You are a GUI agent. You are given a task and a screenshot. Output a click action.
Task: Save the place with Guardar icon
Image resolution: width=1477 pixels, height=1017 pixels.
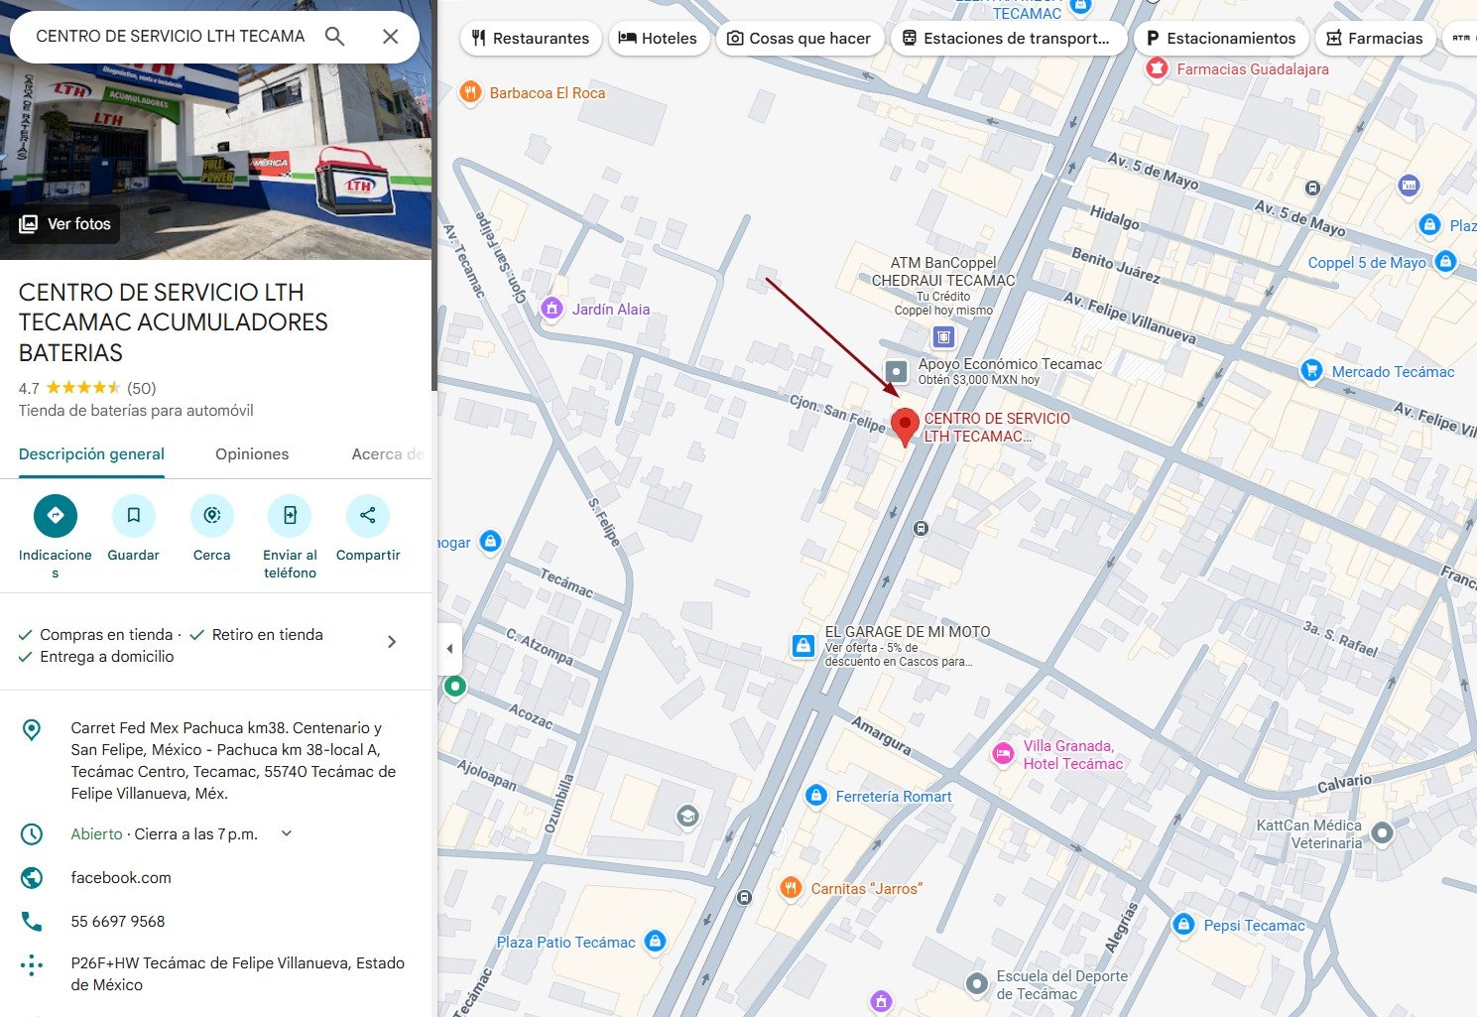pyautogui.click(x=134, y=515)
